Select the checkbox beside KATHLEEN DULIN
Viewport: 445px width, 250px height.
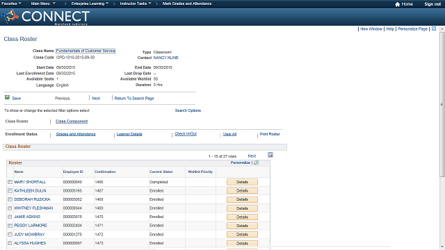(x=10, y=191)
